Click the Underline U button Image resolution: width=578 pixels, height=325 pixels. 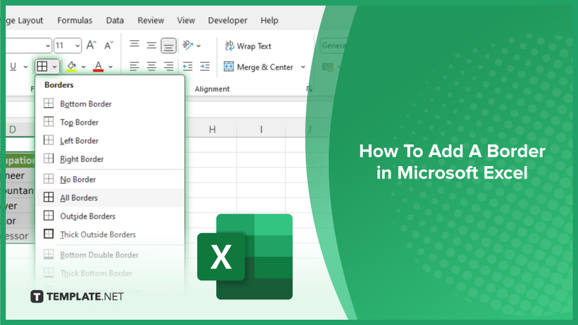point(13,66)
